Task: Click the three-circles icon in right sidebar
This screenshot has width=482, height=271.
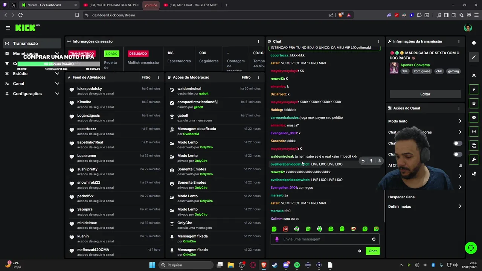Action: click(x=474, y=174)
